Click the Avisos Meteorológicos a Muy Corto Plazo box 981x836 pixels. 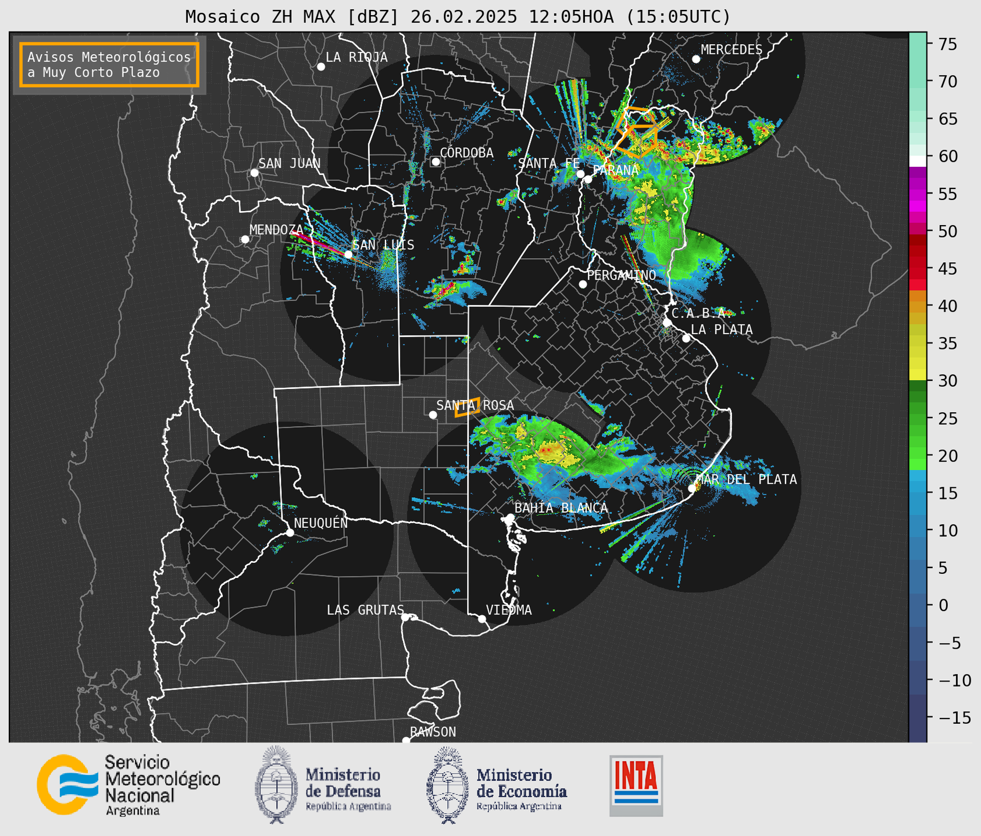tap(109, 65)
